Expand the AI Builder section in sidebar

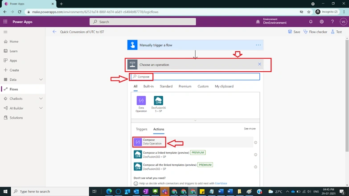(41, 108)
